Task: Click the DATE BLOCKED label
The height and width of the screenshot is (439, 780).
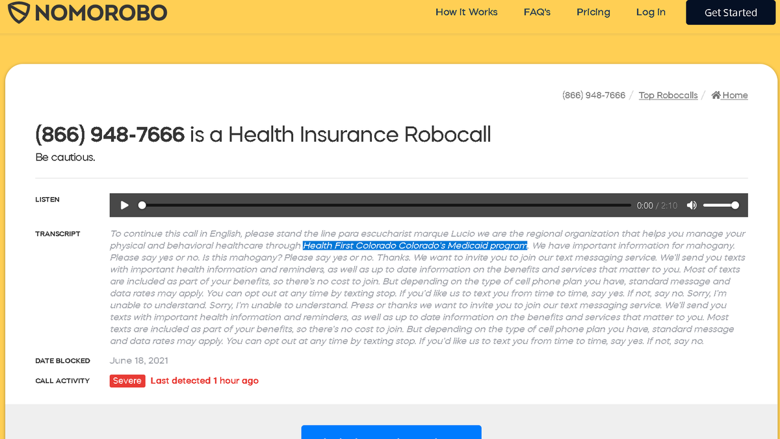Action: 62,360
